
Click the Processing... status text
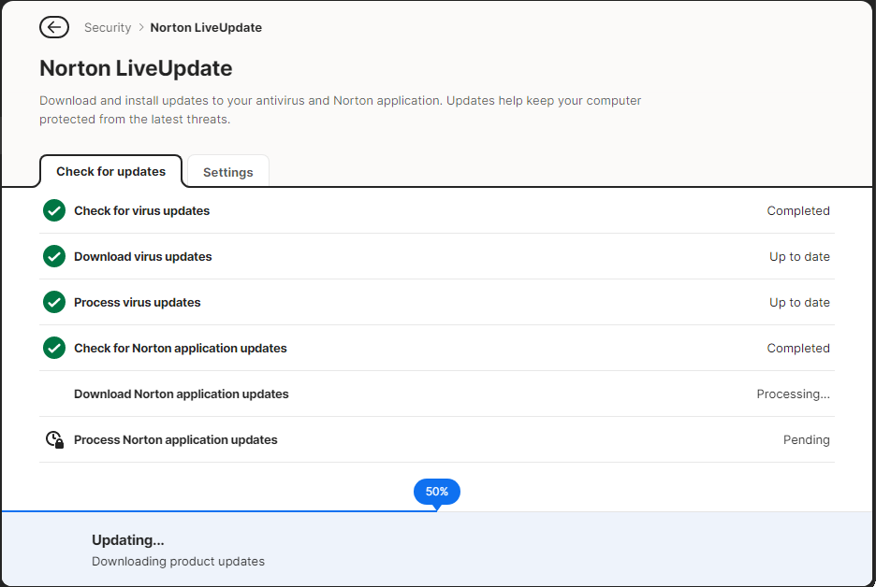tap(793, 394)
